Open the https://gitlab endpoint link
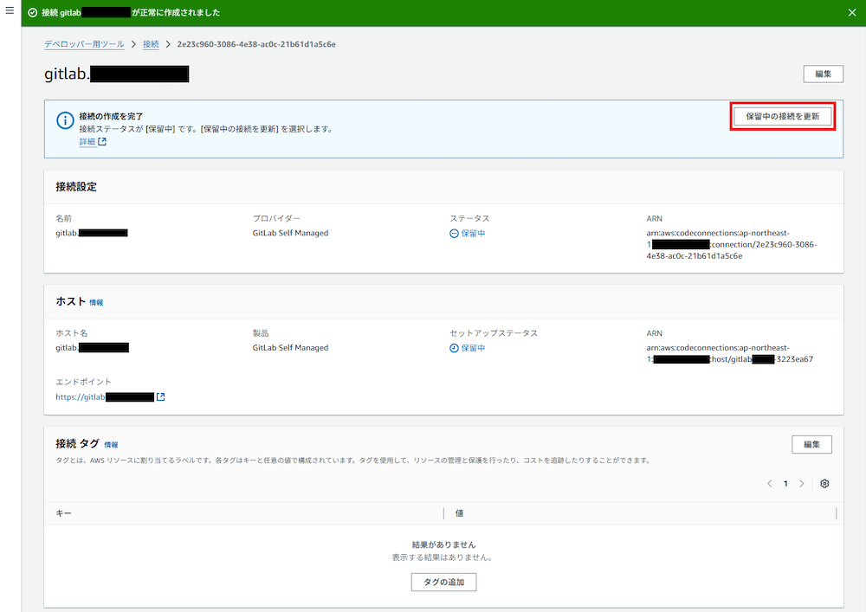 coord(105,396)
